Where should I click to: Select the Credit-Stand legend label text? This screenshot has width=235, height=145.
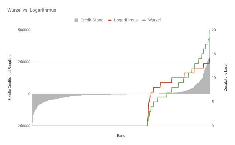[91, 20]
